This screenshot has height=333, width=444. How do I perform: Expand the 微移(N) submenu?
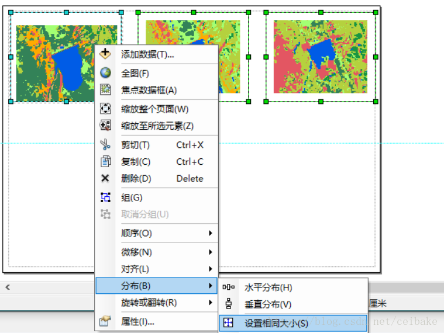pyautogui.click(x=157, y=252)
